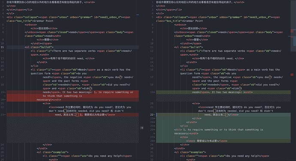This screenshot has width=296, height=161.
Task: Click the added line "<leon> 需要或认为有必要</leon>" on the right
Action: [206, 141]
